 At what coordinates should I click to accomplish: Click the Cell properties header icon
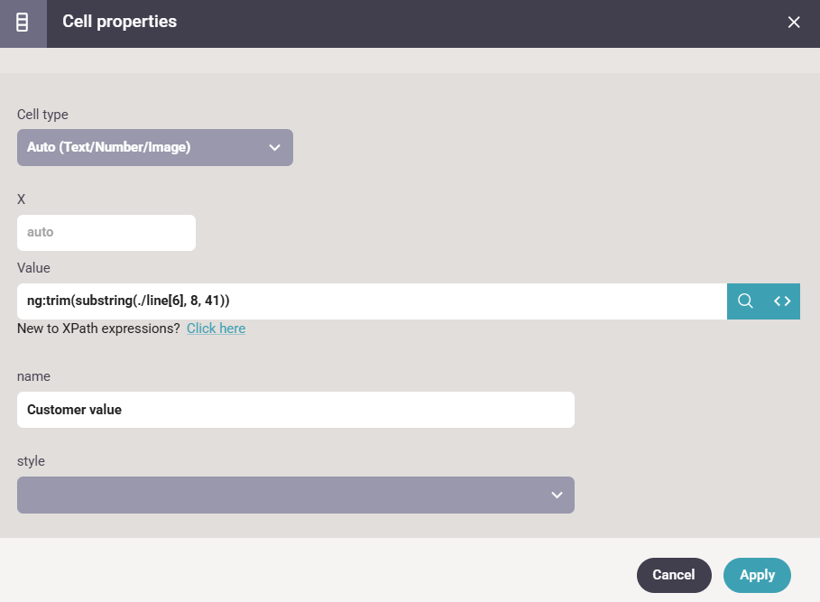pyautogui.click(x=23, y=23)
